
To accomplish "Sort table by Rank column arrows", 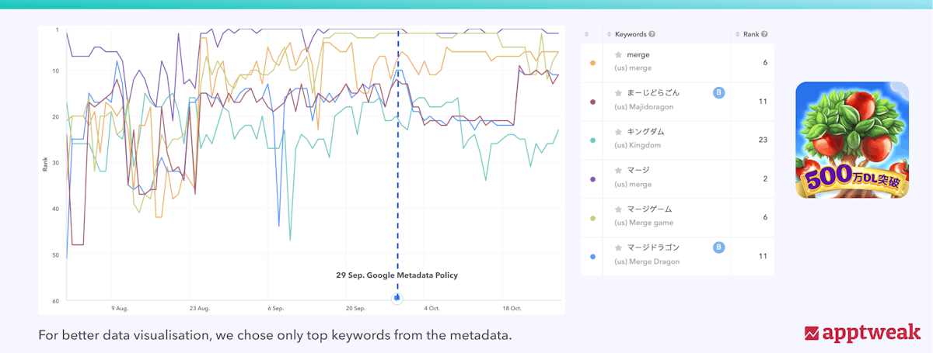I will pos(737,34).
